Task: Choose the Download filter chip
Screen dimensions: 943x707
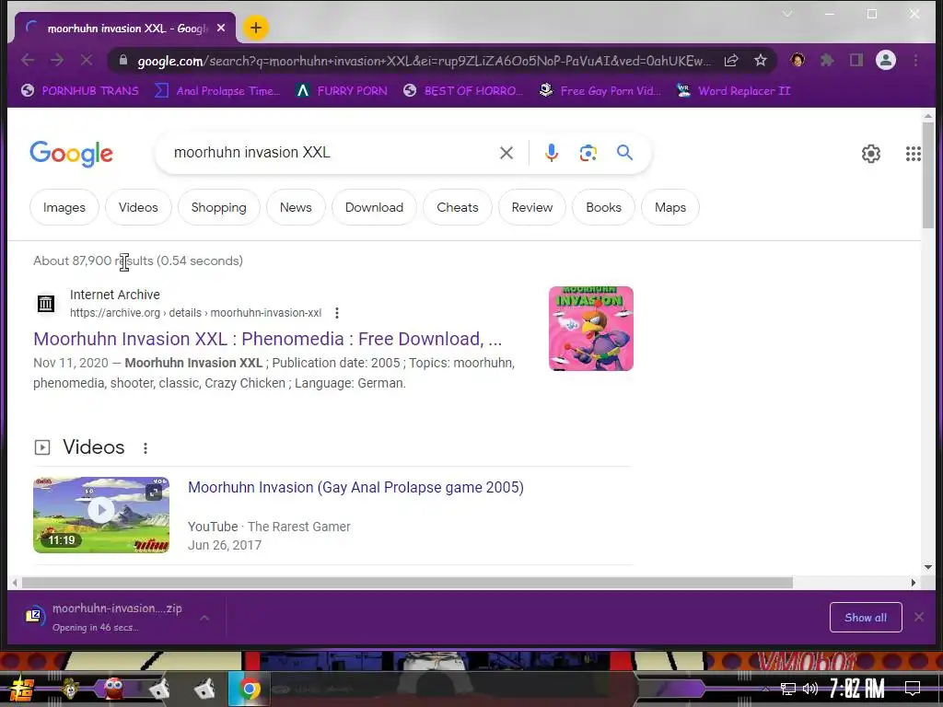Action: tap(374, 207)
